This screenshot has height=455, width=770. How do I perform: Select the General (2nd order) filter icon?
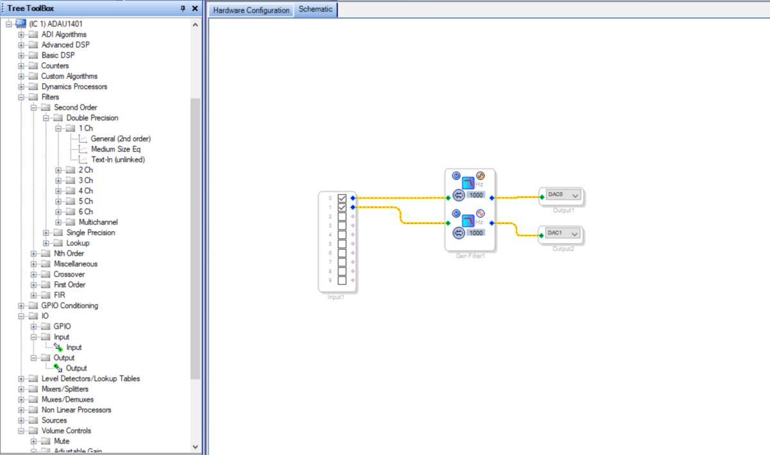coord(83,138)
